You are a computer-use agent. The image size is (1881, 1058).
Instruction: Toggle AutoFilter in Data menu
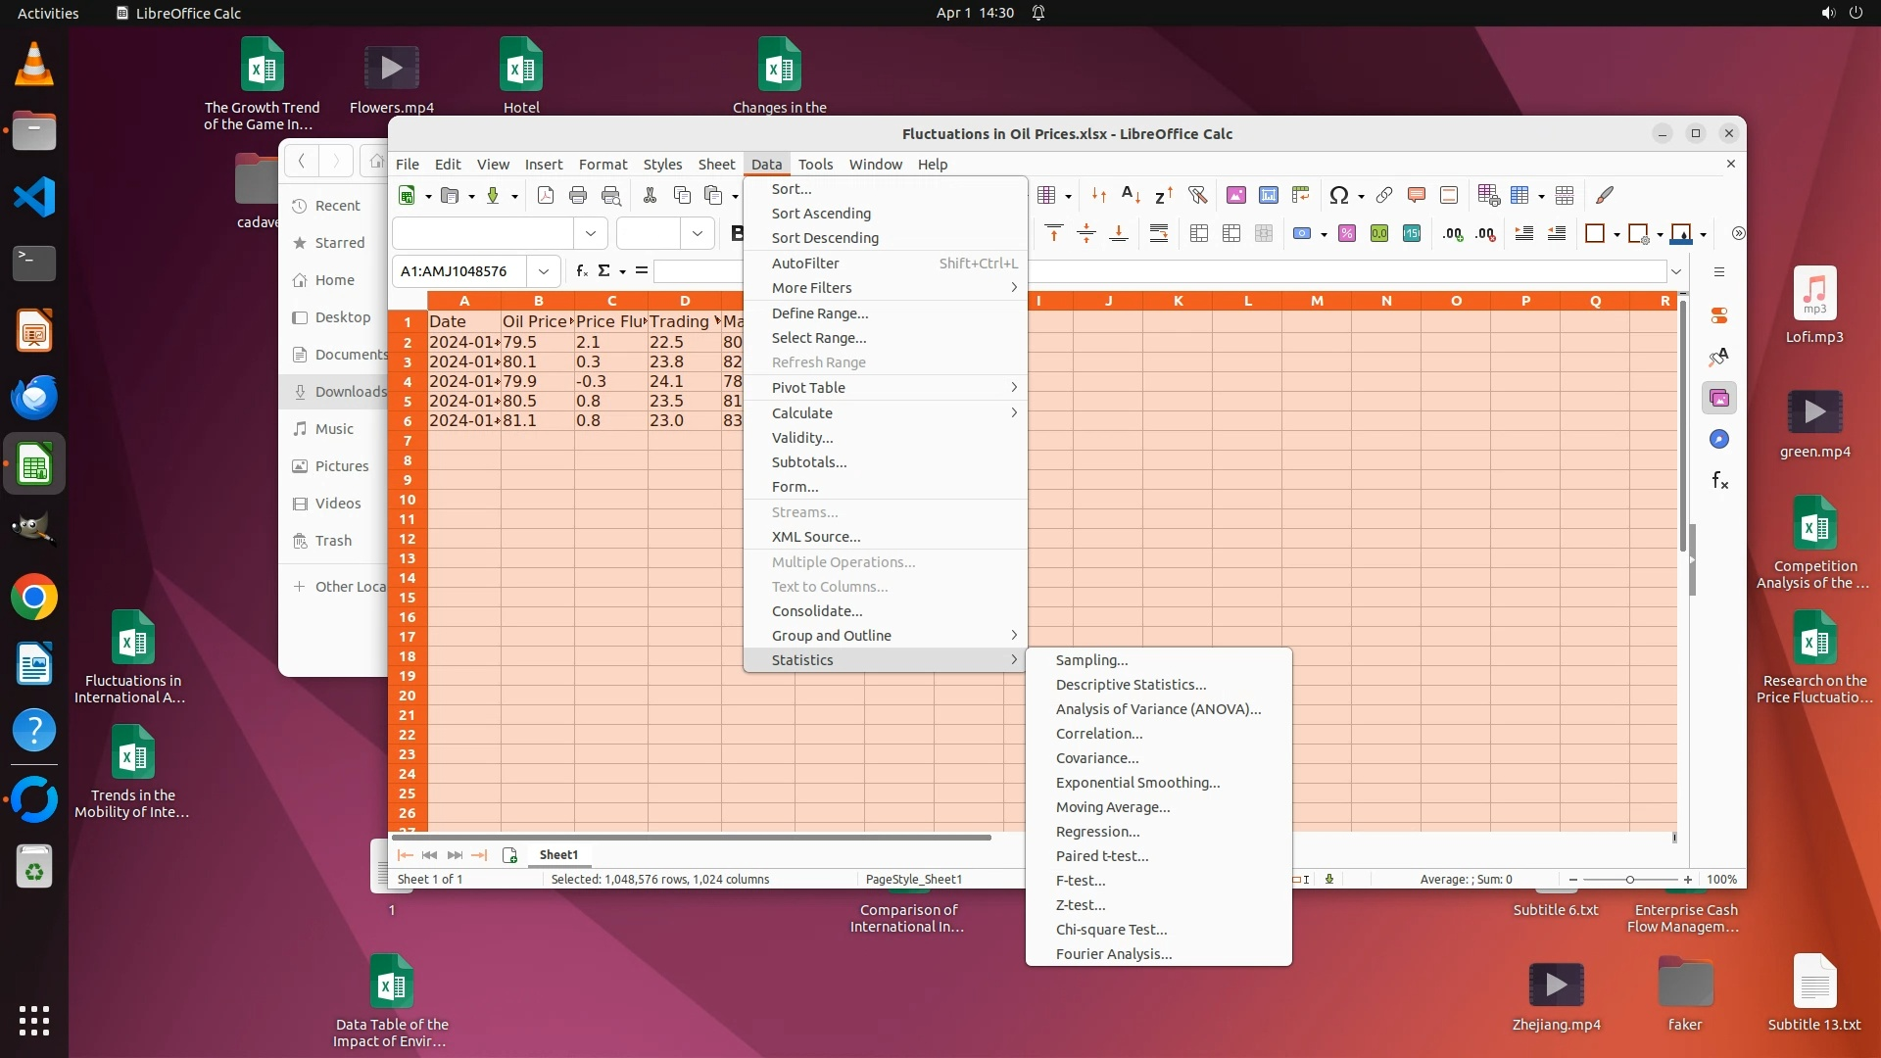[804, 263]
